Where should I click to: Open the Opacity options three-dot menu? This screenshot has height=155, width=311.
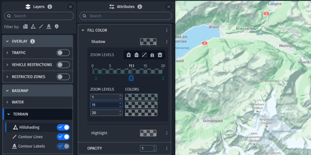point(166,148)
